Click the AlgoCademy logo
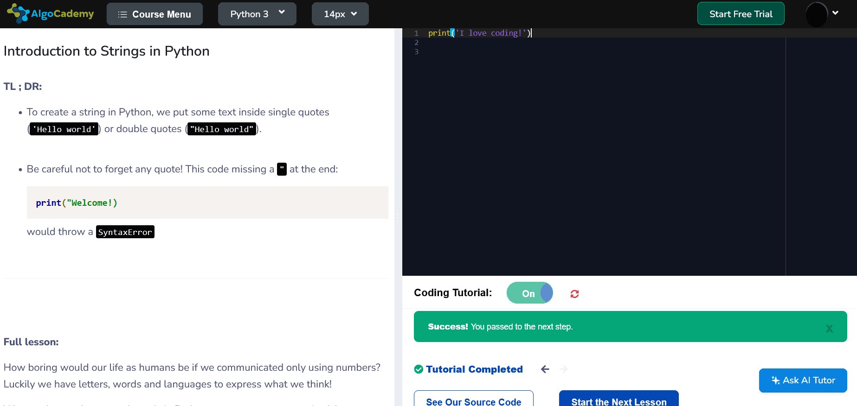The image size is (857, 406). [x=51, y=13]
